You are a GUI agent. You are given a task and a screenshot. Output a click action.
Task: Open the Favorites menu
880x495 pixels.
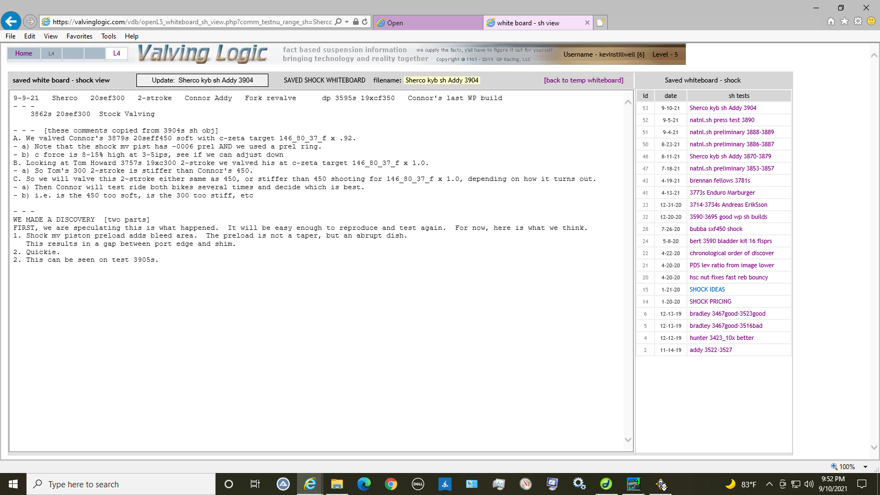coord(79,36)
